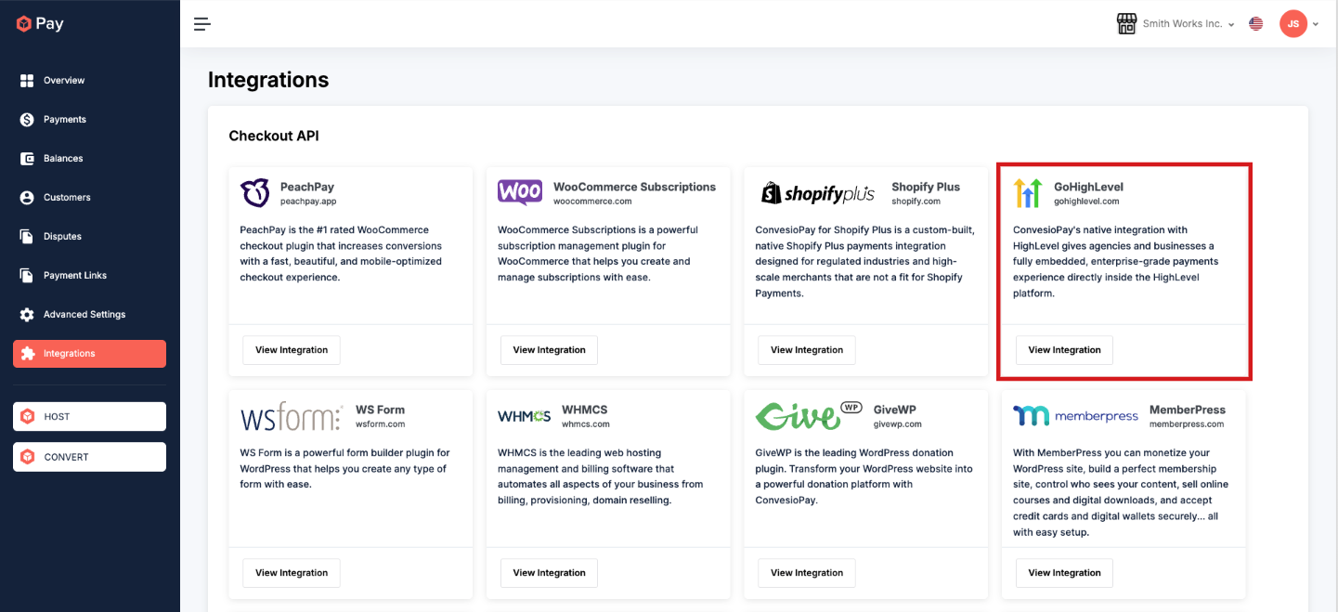Click the GiveWP logo
1338x612 pixels.
(x=810, y=416)
